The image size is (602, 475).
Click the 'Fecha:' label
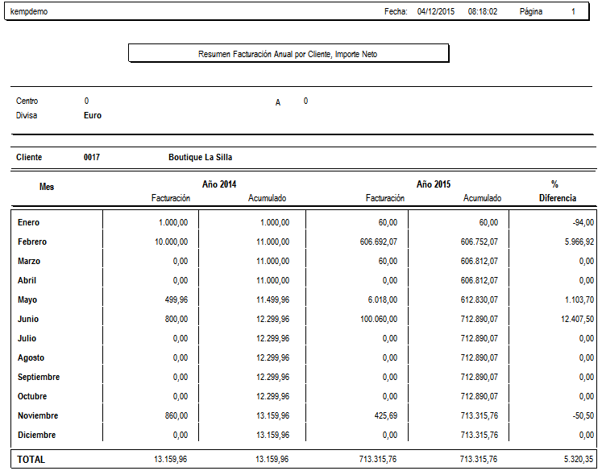coord(396,11)
